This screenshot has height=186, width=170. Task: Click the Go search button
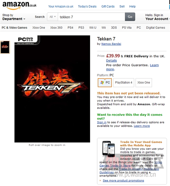click(130, 17)
